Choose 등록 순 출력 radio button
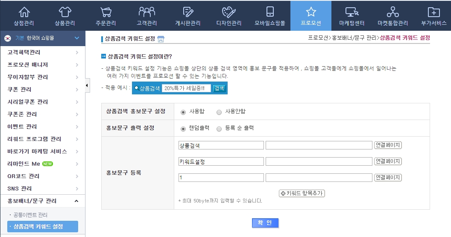Image resolution: width=451 pixels, height=237 pixels. 219,129
